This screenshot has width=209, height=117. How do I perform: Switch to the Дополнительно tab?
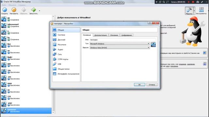tap(101, 35)
